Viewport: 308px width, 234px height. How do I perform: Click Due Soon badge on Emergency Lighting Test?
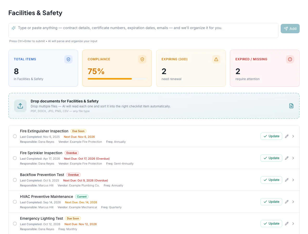tap(73, 218)
